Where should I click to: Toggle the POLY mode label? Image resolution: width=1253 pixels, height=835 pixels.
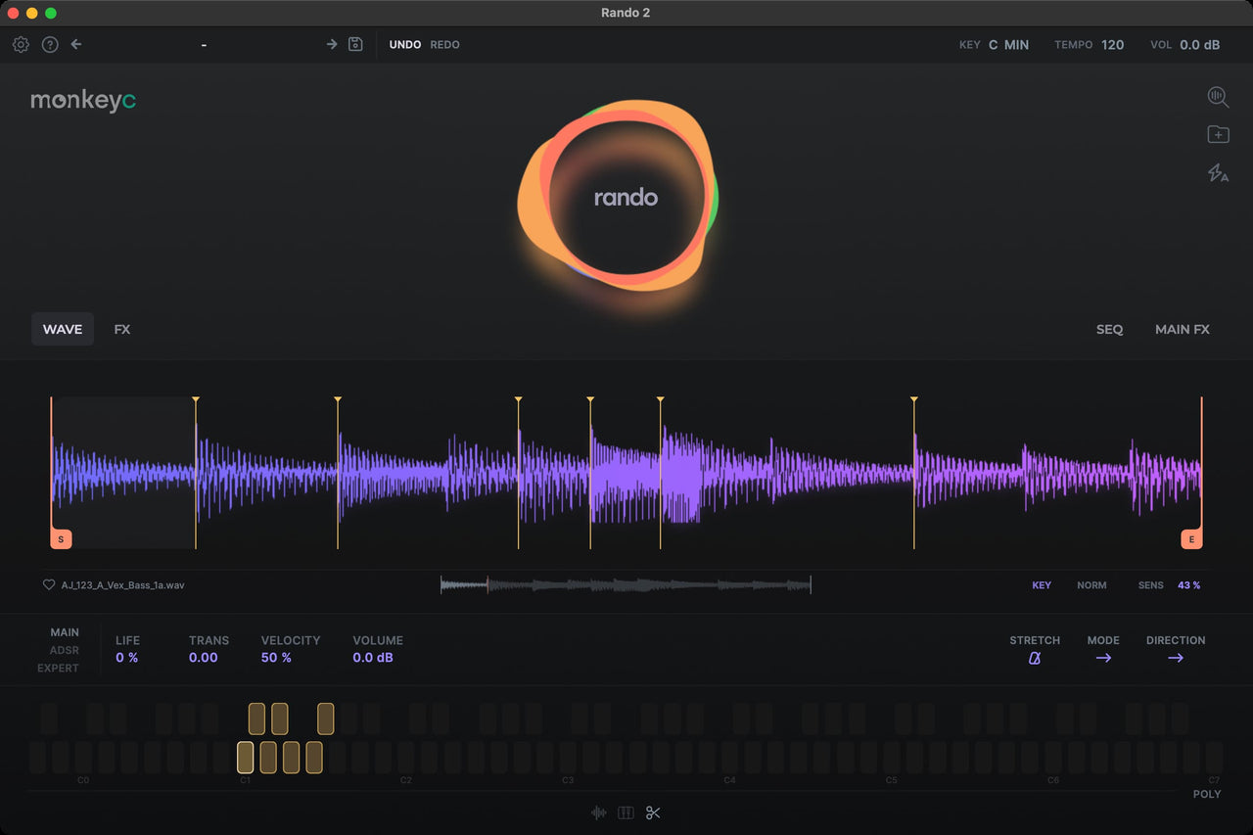click(x=1207, y=794)
